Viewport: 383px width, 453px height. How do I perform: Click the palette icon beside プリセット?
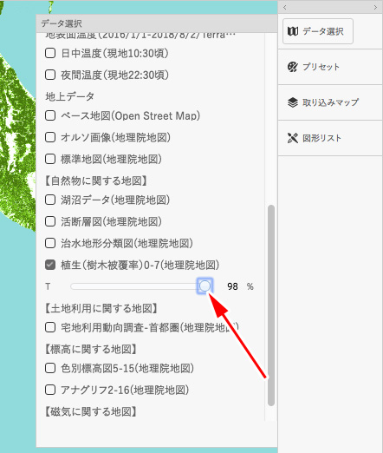(x=293, y=67)
